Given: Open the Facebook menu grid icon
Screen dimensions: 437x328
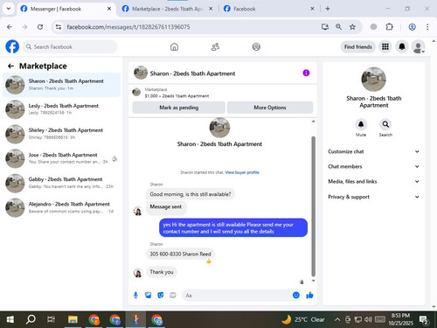Looking at the screenshot, I should coord(385,46).
